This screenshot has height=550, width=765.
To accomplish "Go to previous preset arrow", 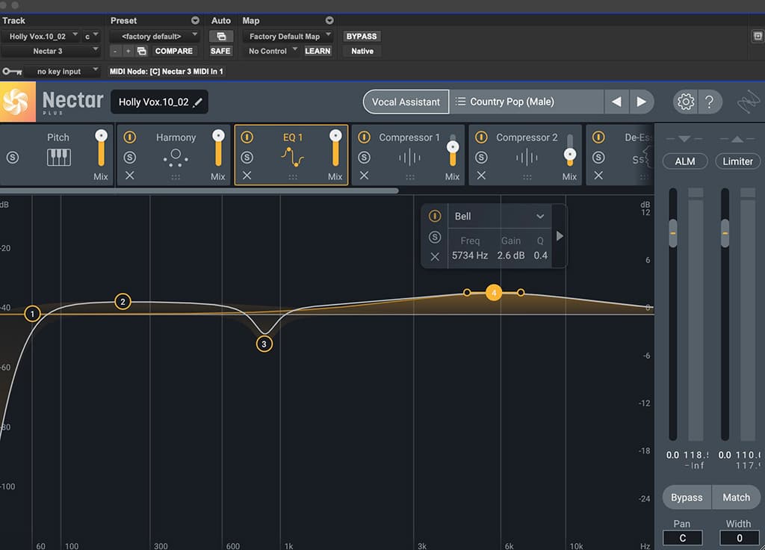I will 616,102.
